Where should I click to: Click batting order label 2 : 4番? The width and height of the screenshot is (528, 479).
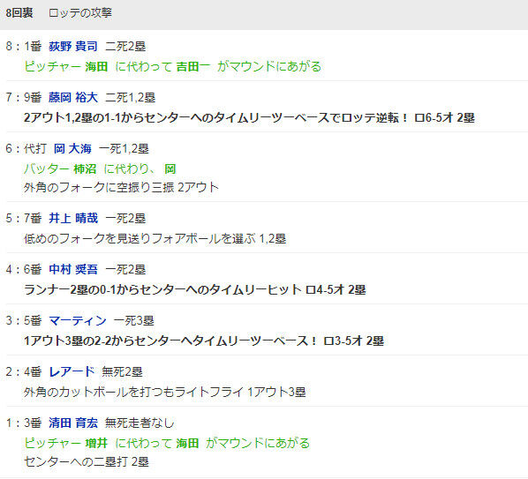[x=24, y=371]
